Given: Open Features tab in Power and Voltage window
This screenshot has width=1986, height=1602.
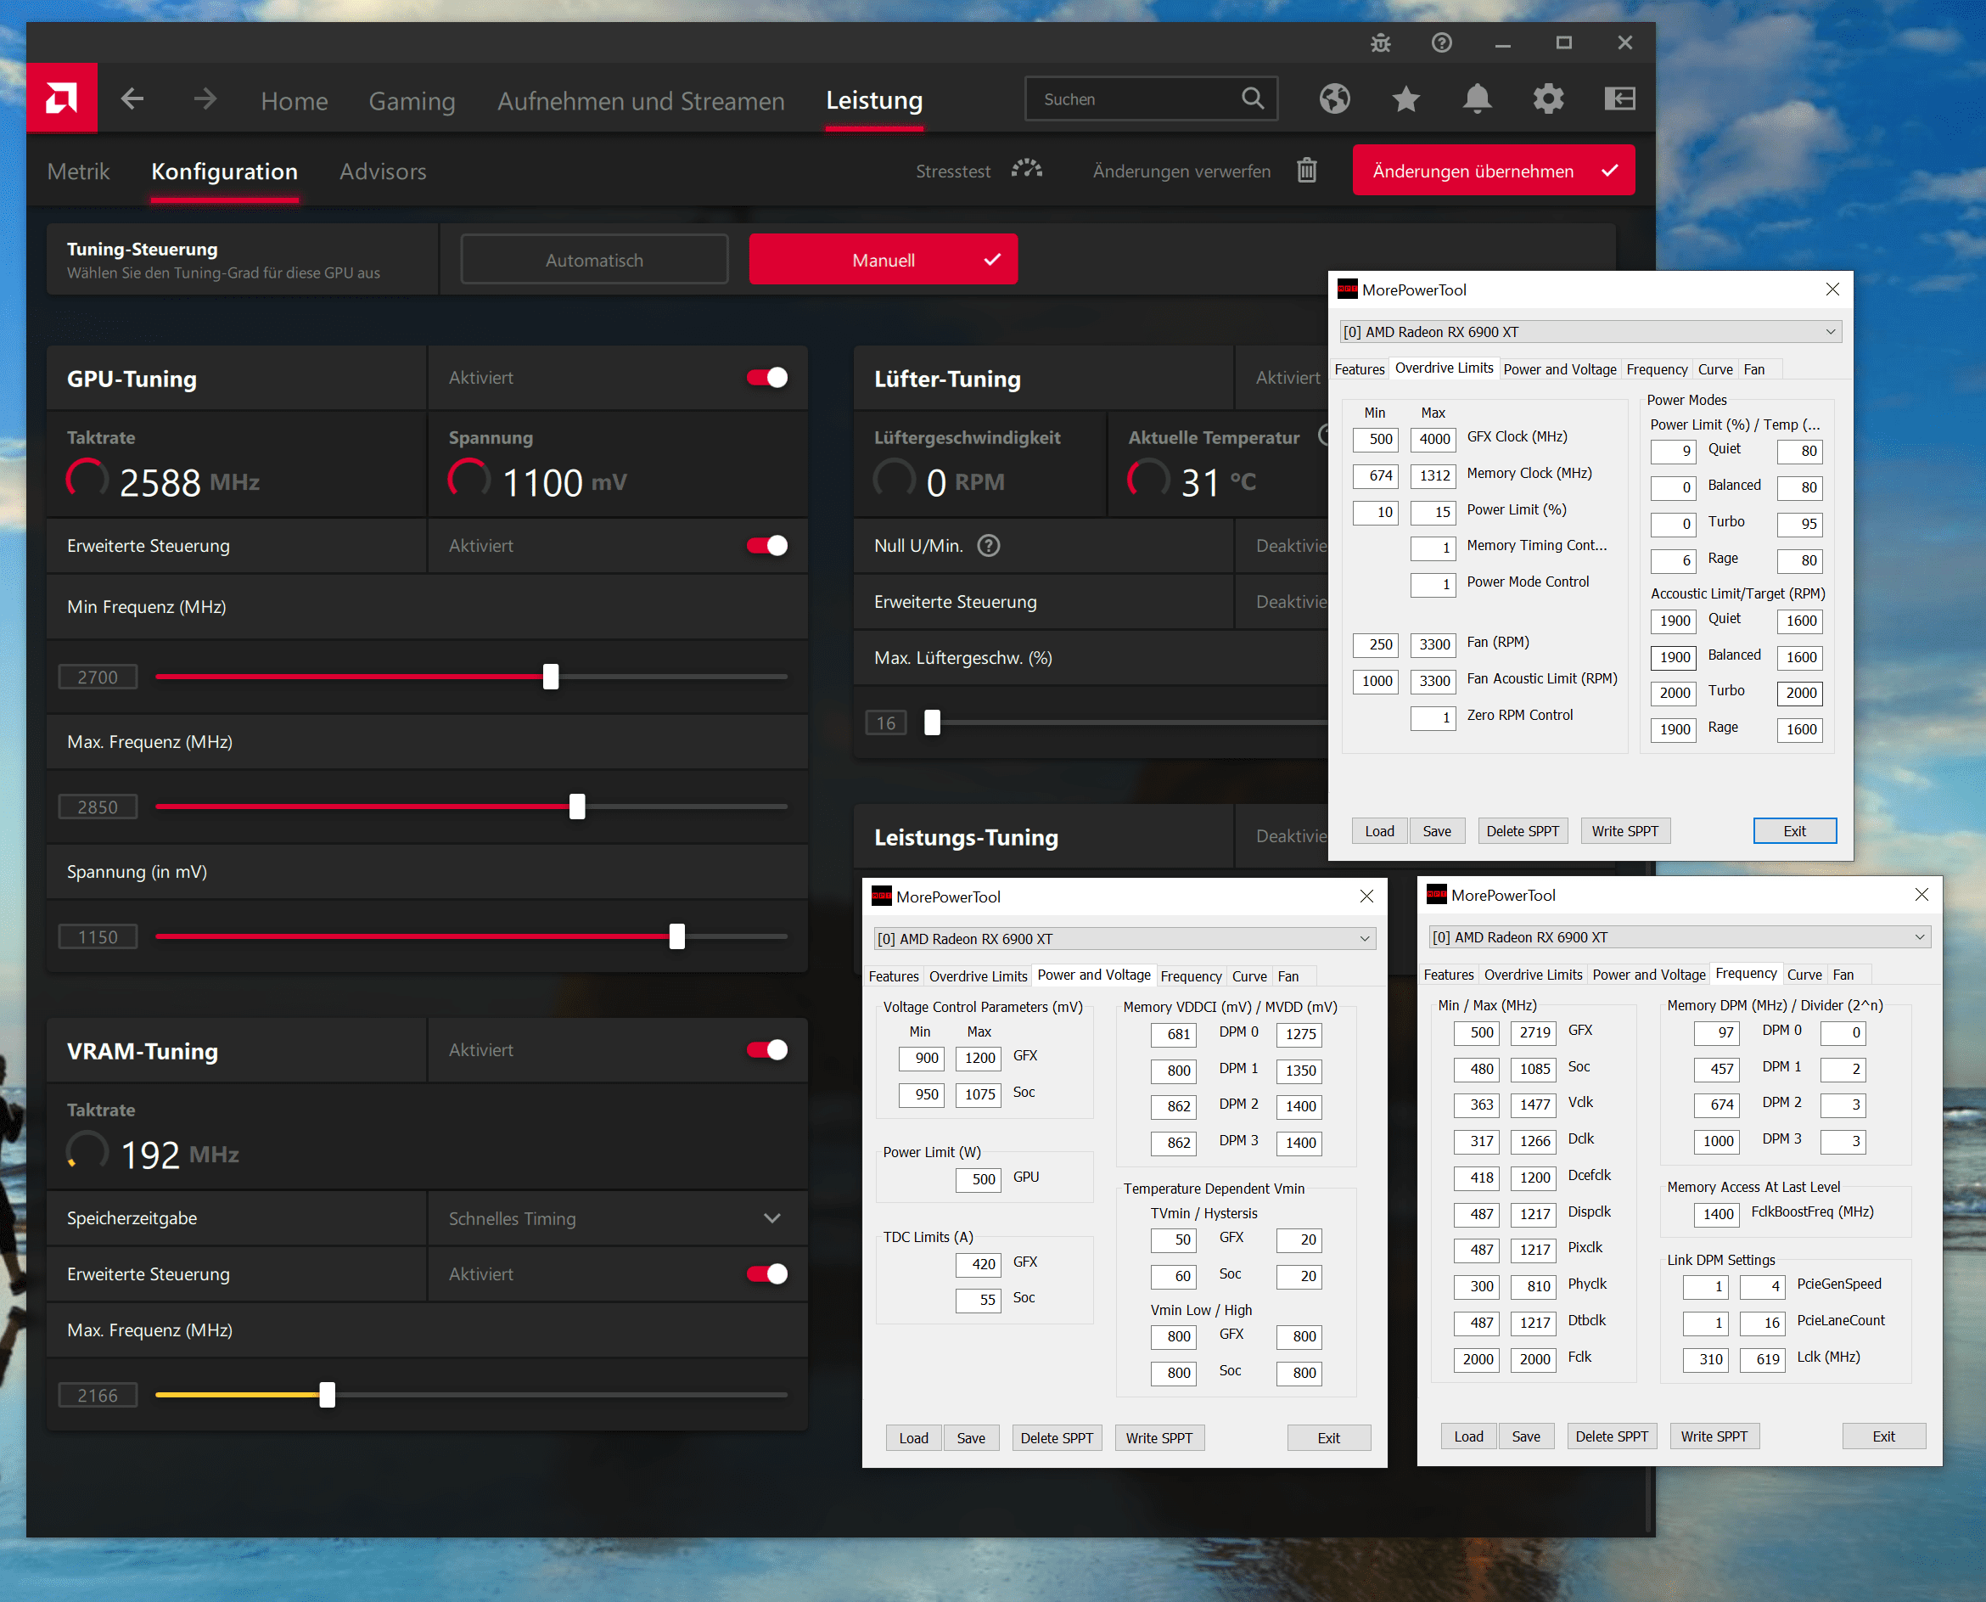Looking at the screenshot, I should [x=893, y=976].
